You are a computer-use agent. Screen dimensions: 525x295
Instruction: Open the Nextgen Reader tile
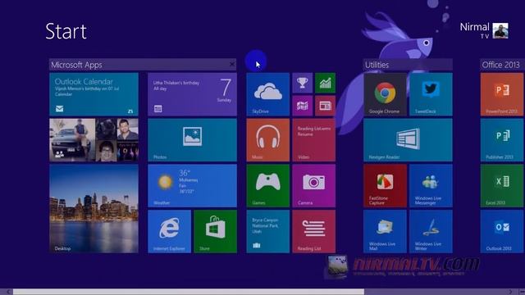tap(408, 140)
